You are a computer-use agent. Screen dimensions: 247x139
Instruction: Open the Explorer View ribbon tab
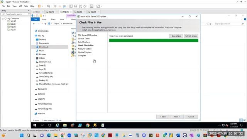[62, 19]
